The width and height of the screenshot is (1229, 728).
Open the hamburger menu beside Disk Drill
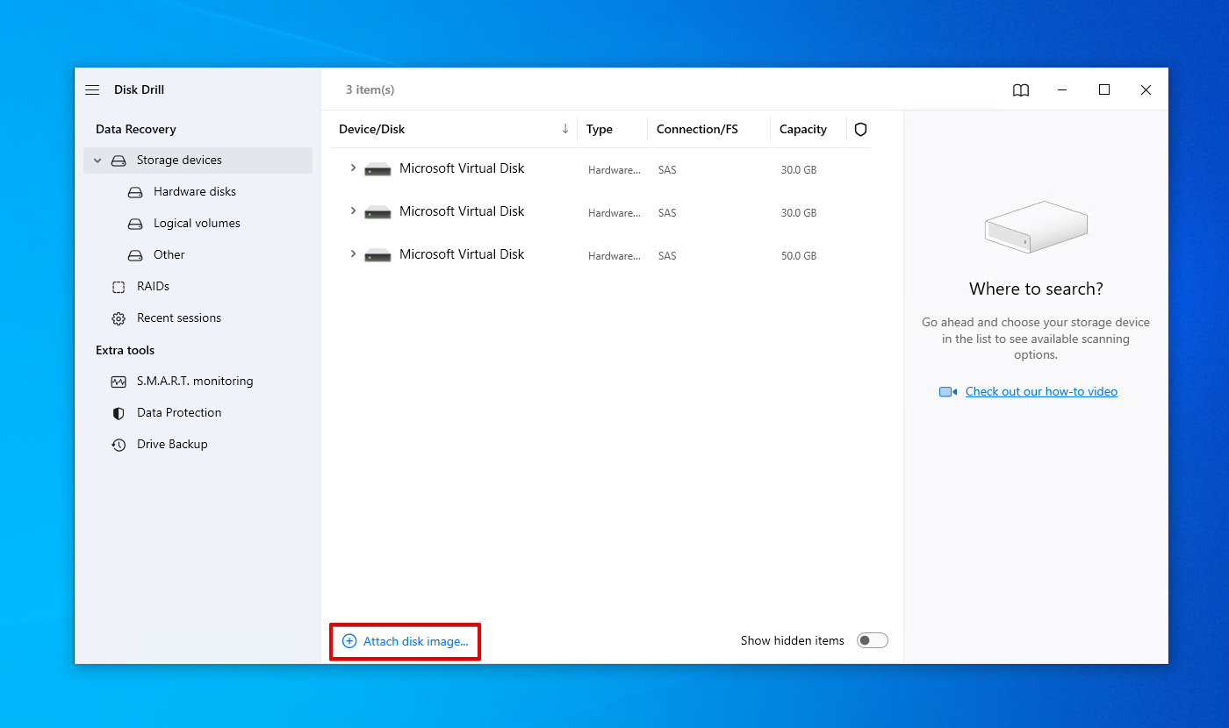point(92,89)
